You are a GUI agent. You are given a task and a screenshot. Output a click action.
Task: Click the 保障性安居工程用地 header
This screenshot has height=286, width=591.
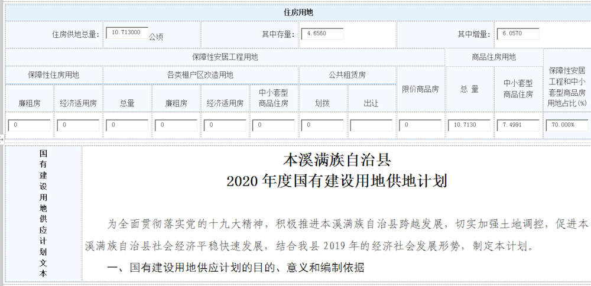click(225, 57)
